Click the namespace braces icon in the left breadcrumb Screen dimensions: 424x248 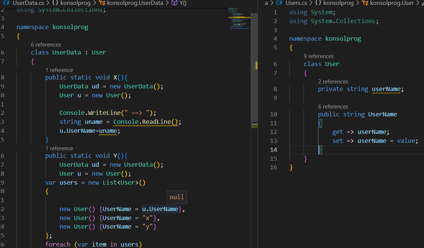55,3
